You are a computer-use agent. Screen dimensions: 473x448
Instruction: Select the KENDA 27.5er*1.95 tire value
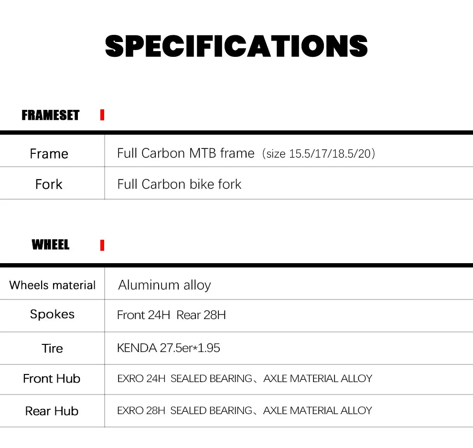pos(168,348)
